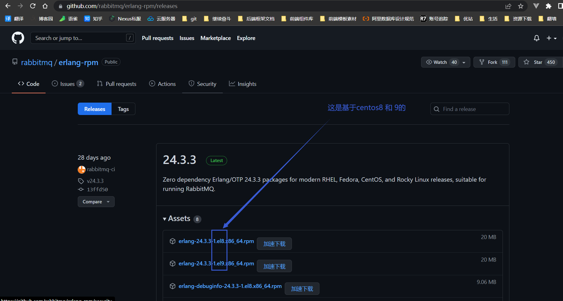Screen dimensions: 563x301
Task: Open the browser extensions puzzle icon
Action: click(x=548, y=6)
